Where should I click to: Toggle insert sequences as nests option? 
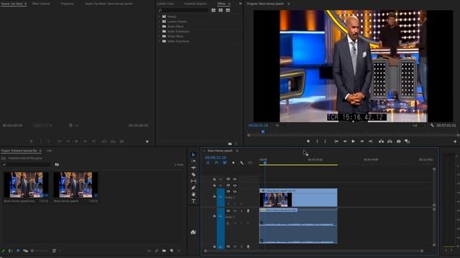coord(208,163)
